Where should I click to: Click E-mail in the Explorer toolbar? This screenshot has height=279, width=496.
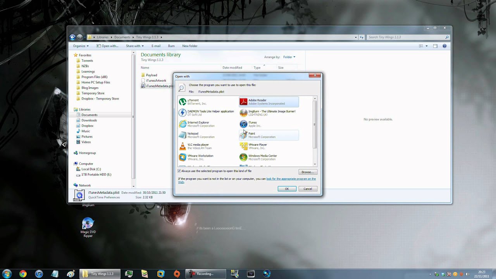pyautogui.click(x=156, y=46)
